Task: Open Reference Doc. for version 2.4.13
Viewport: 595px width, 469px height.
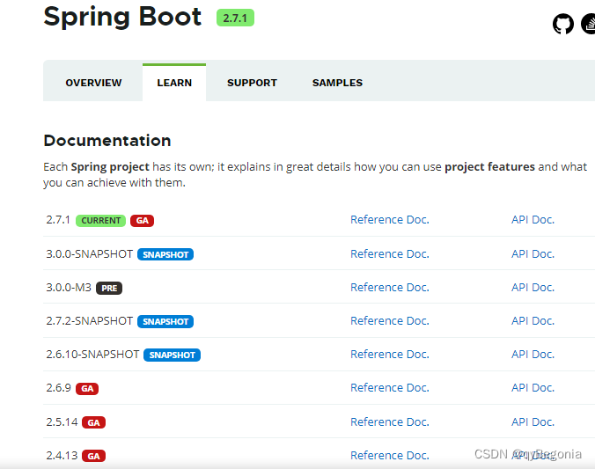Action: pyautogui.click(x=390, y=455)
